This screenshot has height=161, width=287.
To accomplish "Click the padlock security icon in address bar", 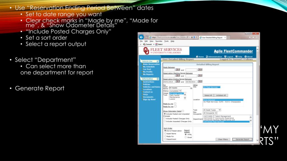I will pyautogui.click(x=192, y=37).
